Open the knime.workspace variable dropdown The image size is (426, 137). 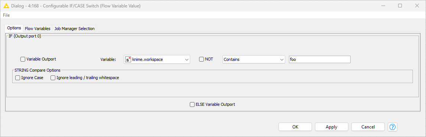pos(157,59)
